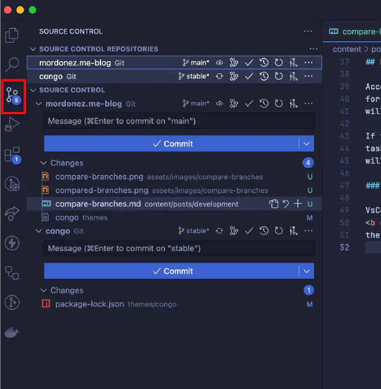Open more actions for Source Control Repositories

(313, 49)
